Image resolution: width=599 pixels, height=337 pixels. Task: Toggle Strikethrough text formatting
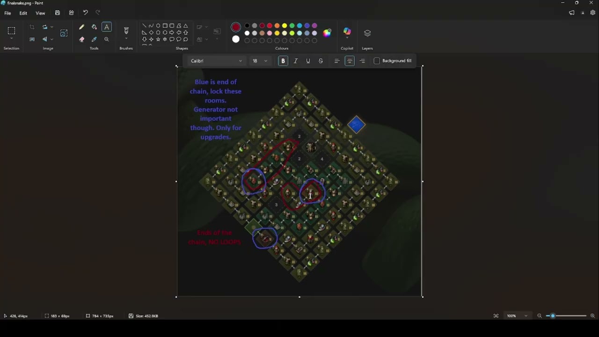[321, 61]
